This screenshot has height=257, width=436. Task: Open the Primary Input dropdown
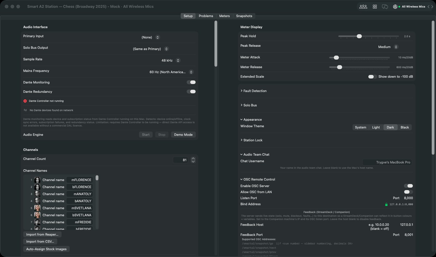coord(151,37)
